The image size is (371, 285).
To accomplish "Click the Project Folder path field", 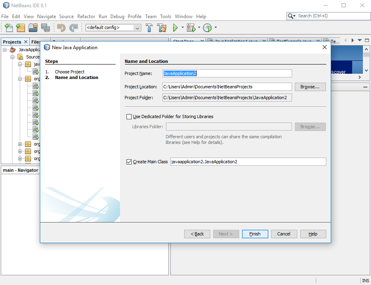I will 227,98.
